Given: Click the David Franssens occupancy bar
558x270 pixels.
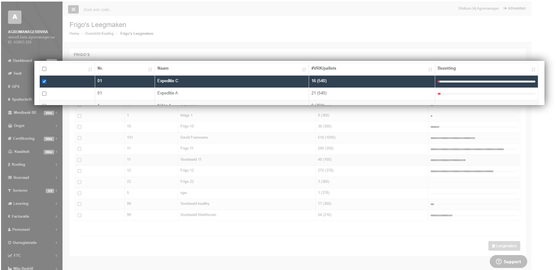Looking at the screenshot, I should tap(474, 138).
